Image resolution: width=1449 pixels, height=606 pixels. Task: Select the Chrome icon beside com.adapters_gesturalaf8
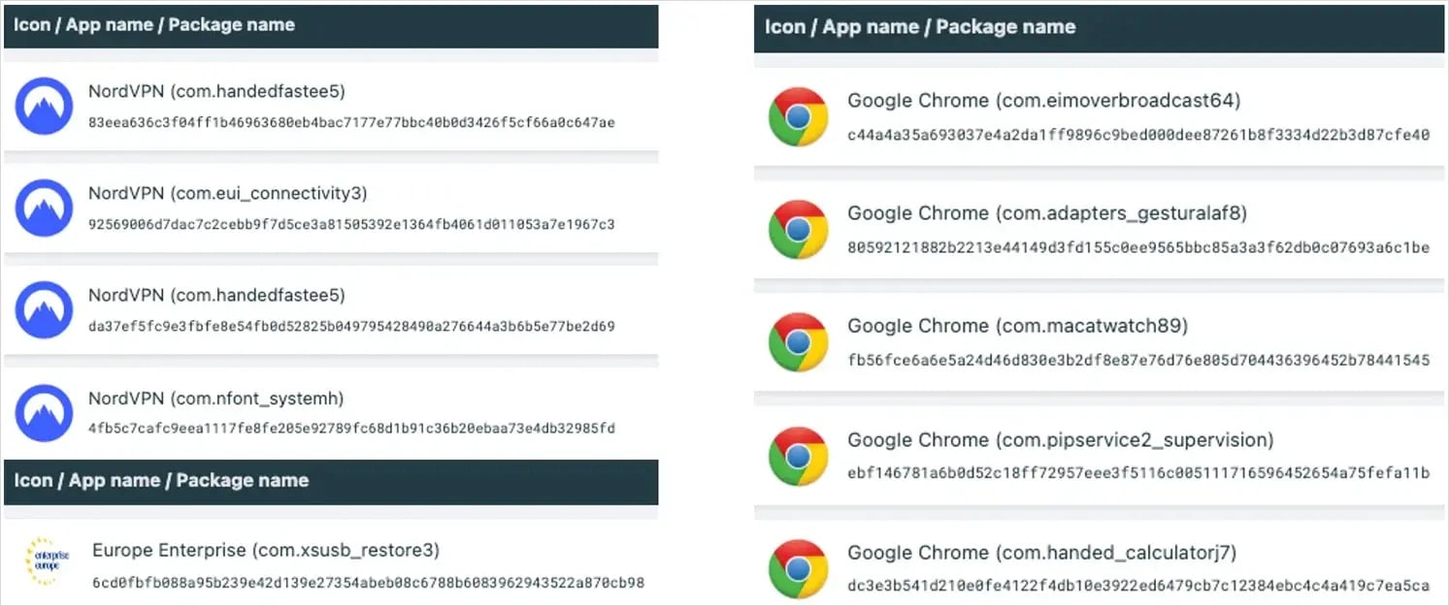point(798,230)
